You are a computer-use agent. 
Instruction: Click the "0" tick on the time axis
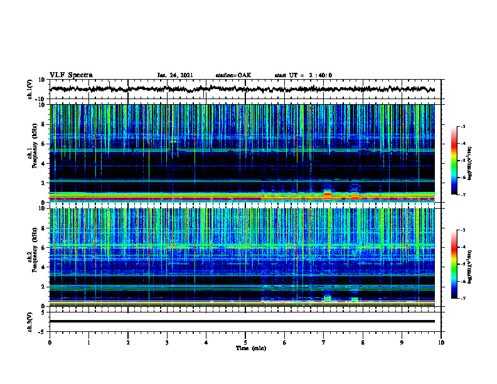[50, 343]
